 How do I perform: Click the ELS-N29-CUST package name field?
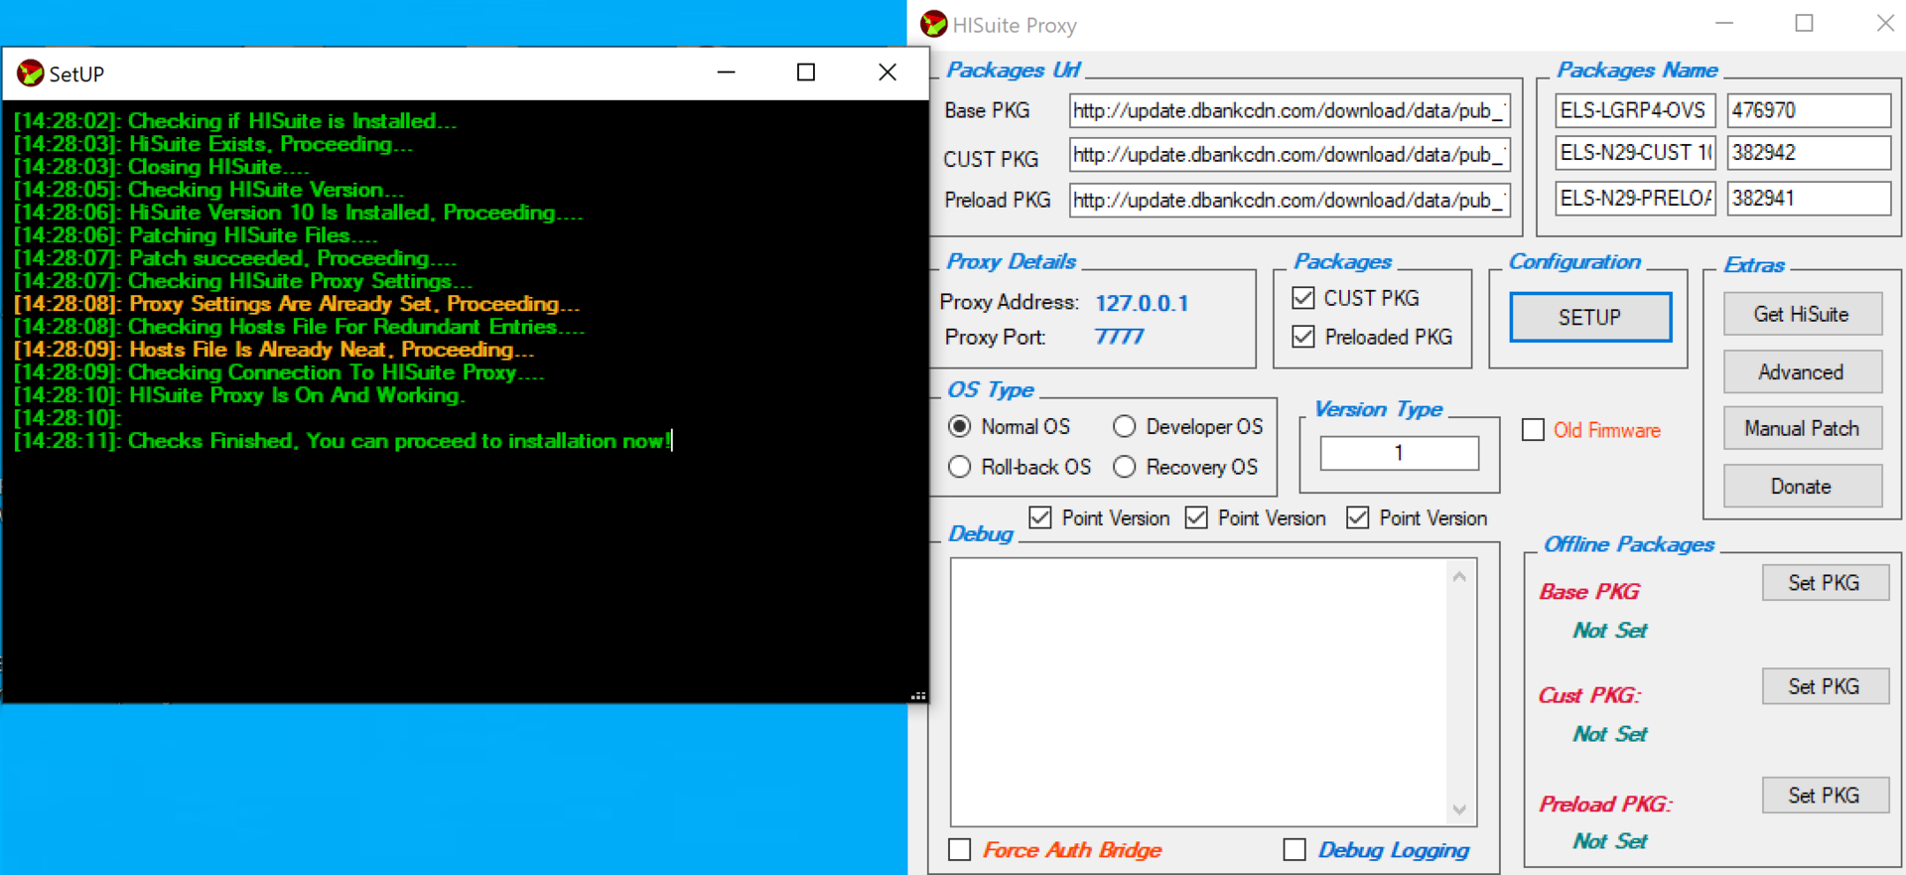1634,152
